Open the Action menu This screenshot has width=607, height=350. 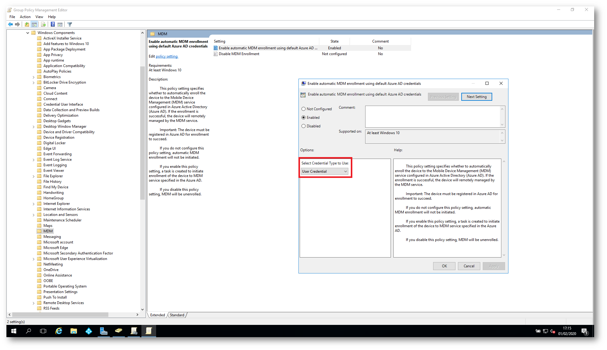tap(25, 17)
